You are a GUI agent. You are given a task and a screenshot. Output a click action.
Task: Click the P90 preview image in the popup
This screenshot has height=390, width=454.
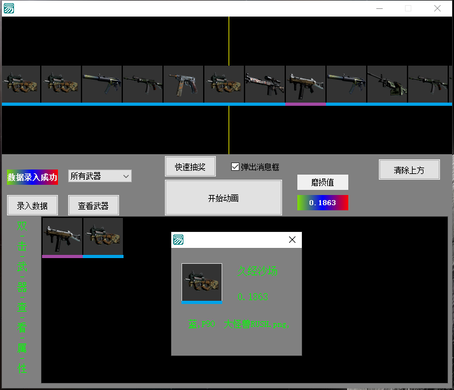(x=202, y=282)
